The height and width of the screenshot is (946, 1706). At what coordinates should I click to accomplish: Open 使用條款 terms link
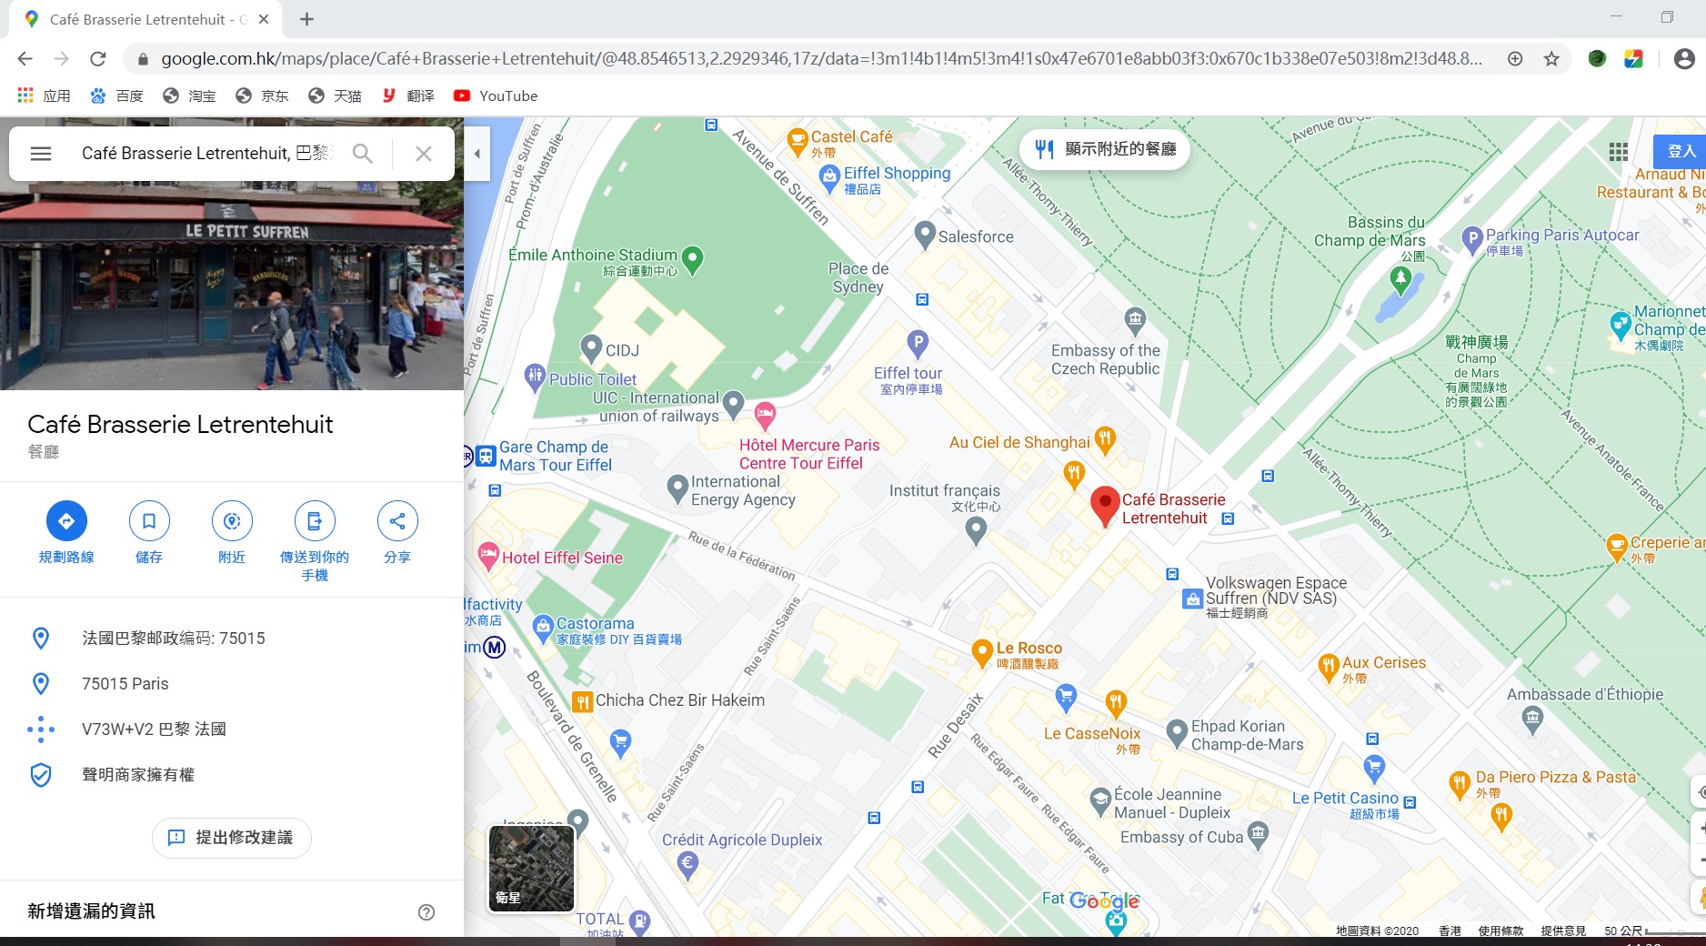[x=1500, y=931]
